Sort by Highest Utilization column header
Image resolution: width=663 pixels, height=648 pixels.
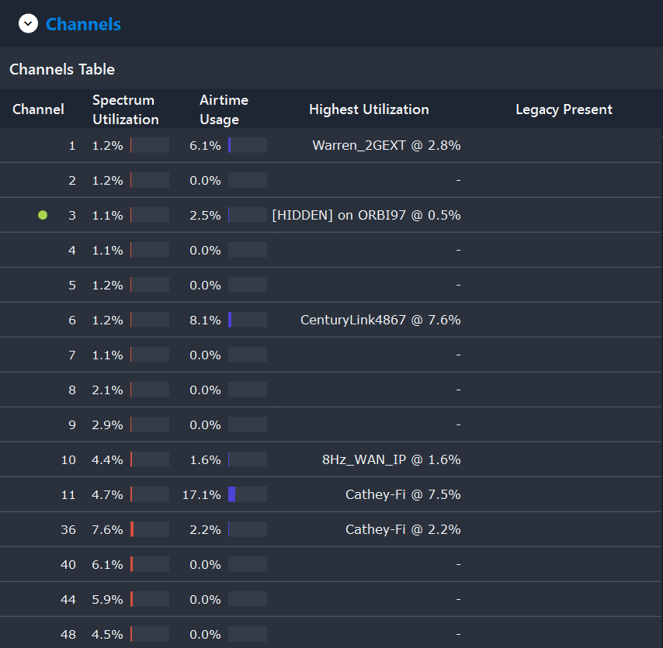[369, 109]
